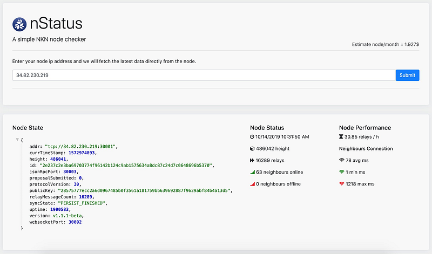This screenshot has height=254, width=432.
Task: Click the black wifi icon for avg ms
Action: point(341,160)
